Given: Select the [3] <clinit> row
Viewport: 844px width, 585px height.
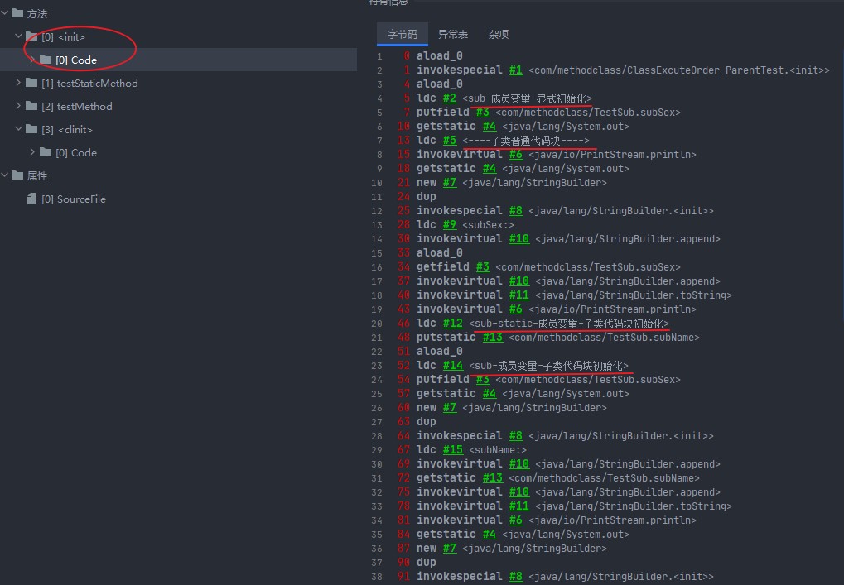Looking at the screenshot, I should (x=67, y=130).
